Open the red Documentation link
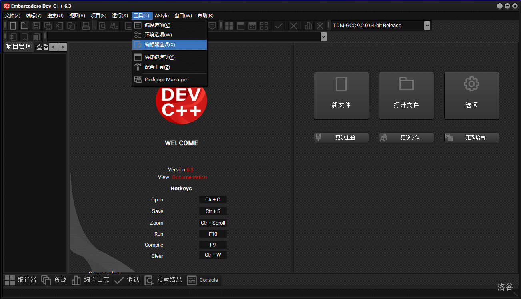The height and width of the screenshot is (299, 521). coord(190,177)
